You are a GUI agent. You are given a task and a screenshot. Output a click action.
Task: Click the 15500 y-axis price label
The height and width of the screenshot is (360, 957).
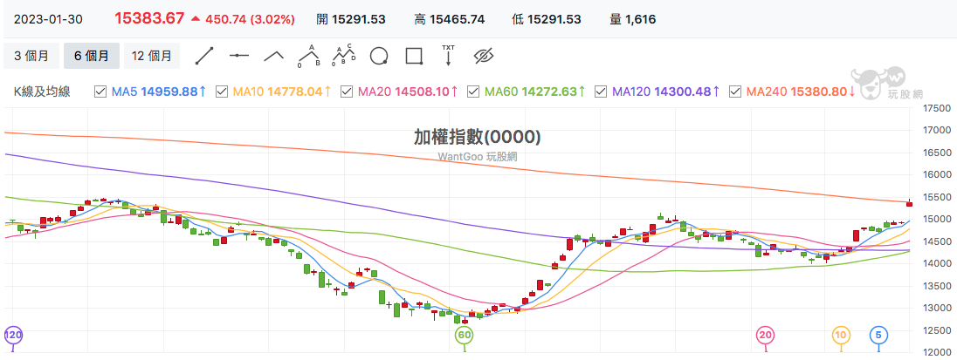point(938,197)
